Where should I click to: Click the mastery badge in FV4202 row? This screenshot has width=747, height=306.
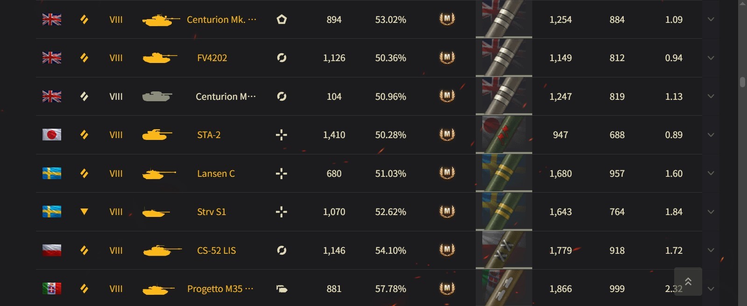click(x=447, y=57)
